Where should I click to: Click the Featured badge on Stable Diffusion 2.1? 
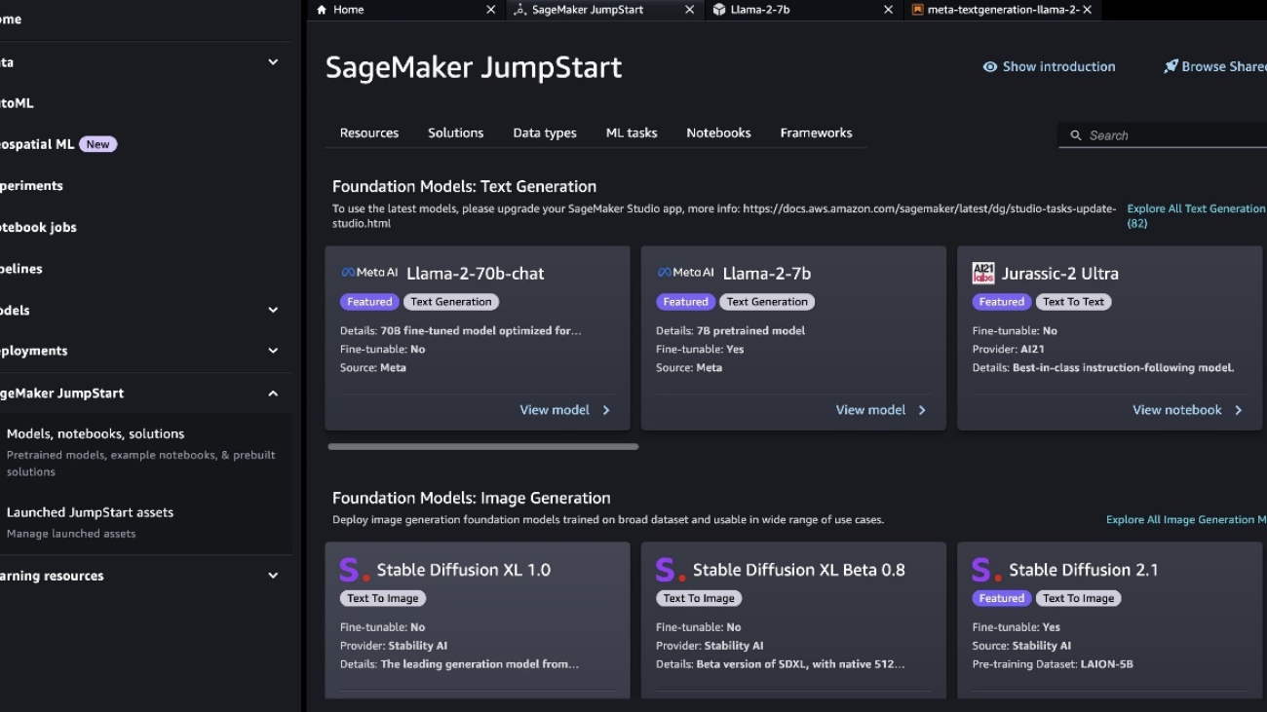(x=1002, y=598)
